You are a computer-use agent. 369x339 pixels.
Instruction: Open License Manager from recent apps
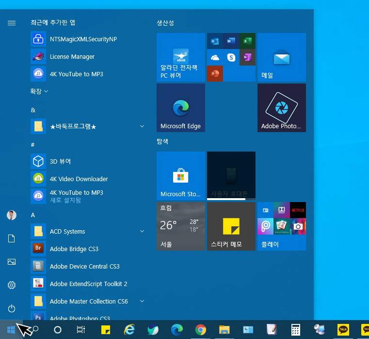(72, 57)
